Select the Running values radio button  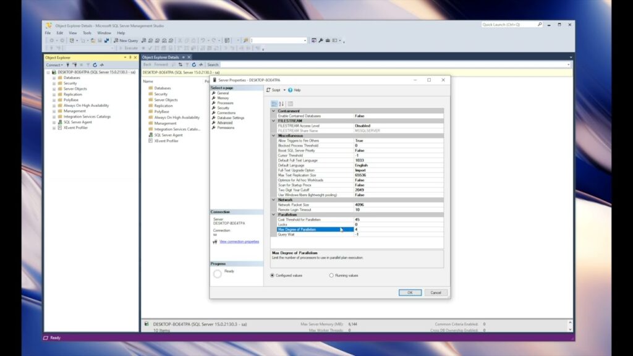click(x=331, y=275)
